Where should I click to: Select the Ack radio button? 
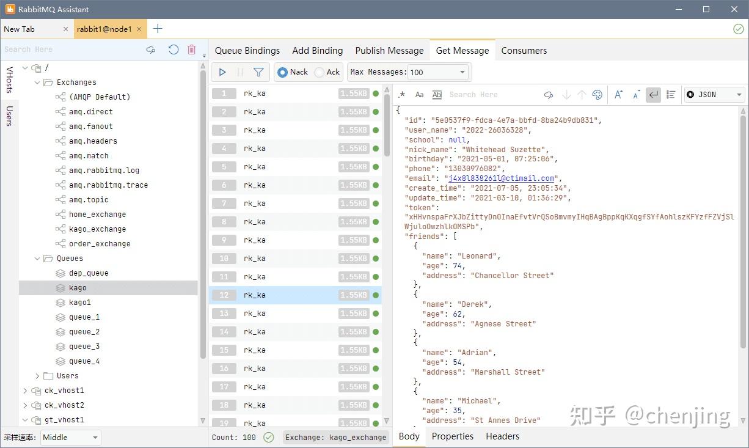coord(319,72)
